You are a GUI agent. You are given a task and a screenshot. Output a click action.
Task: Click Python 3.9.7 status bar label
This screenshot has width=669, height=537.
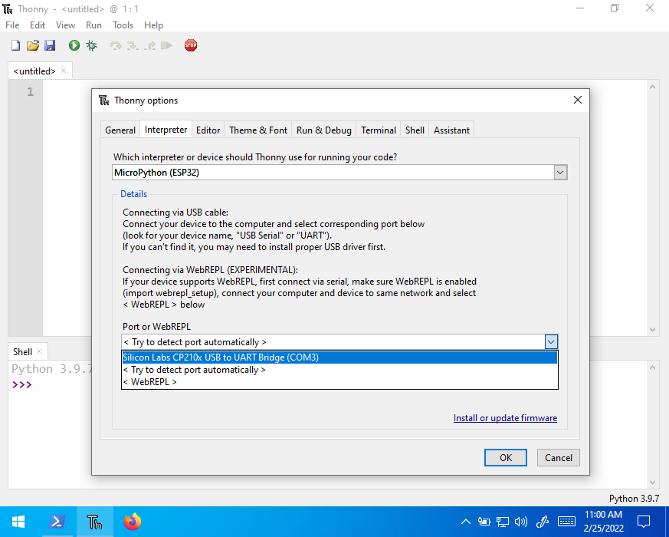coord(634,499)
